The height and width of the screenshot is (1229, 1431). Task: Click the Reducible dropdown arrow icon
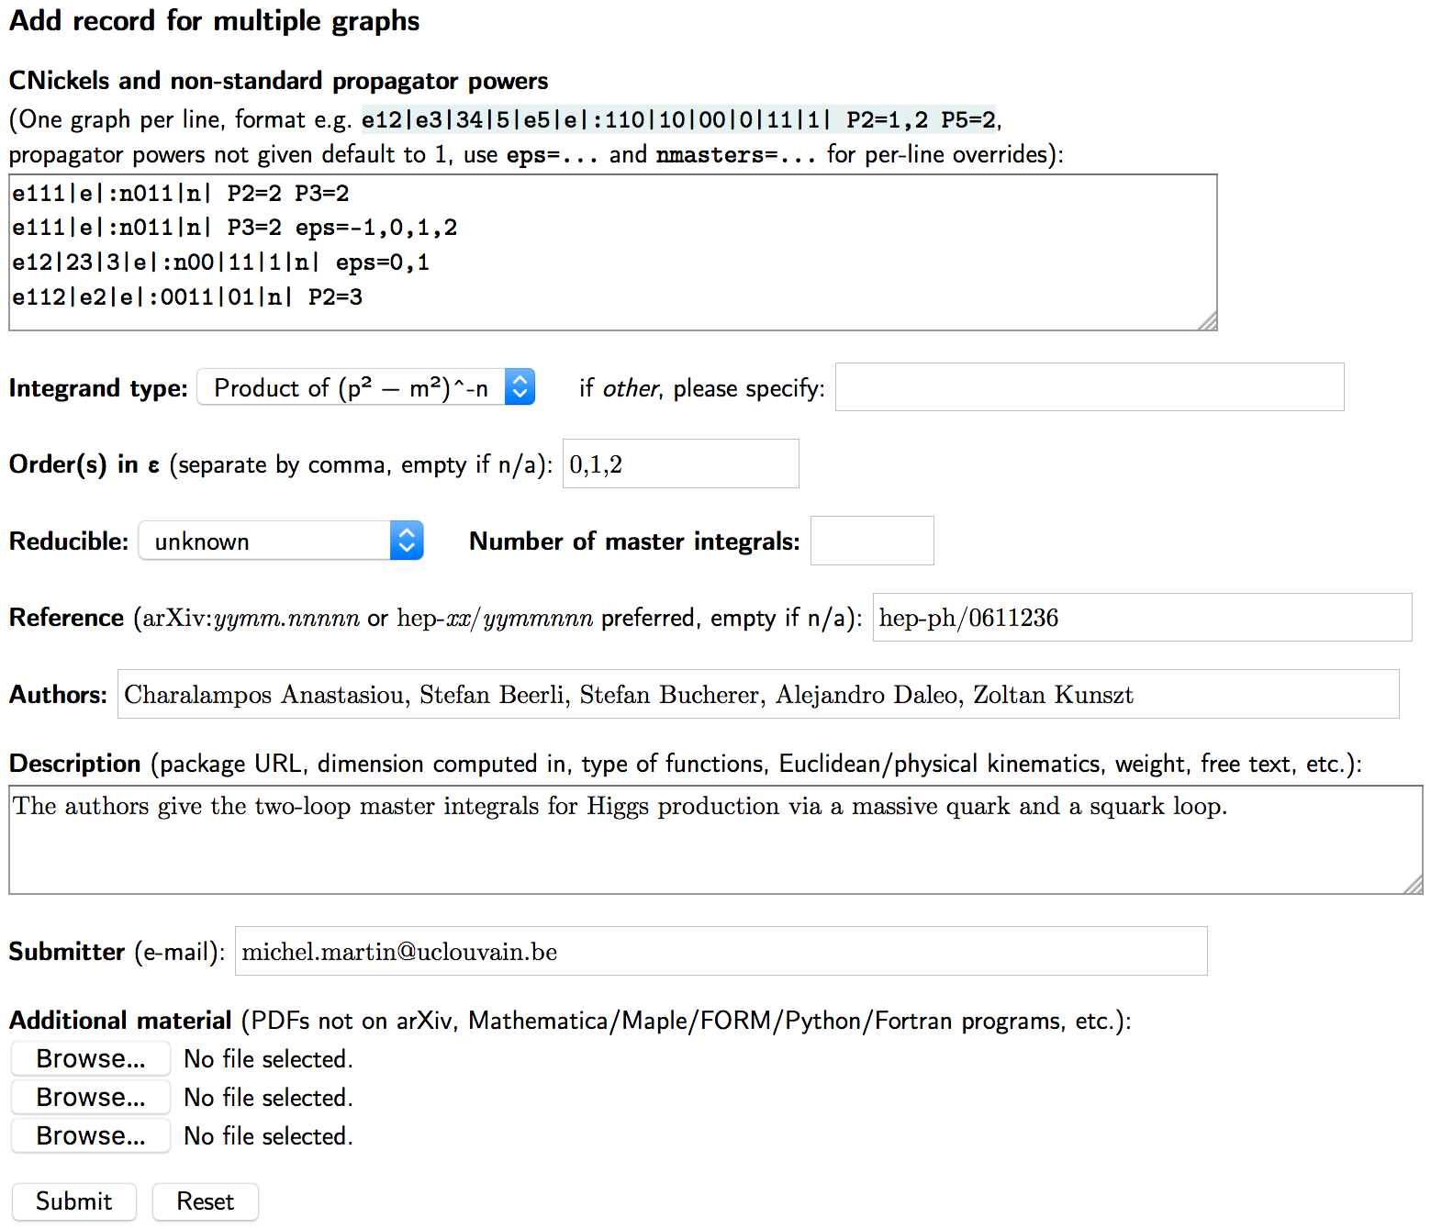(407, 542)
